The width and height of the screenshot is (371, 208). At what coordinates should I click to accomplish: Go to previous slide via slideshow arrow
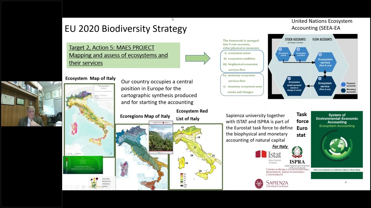point(65,187)
